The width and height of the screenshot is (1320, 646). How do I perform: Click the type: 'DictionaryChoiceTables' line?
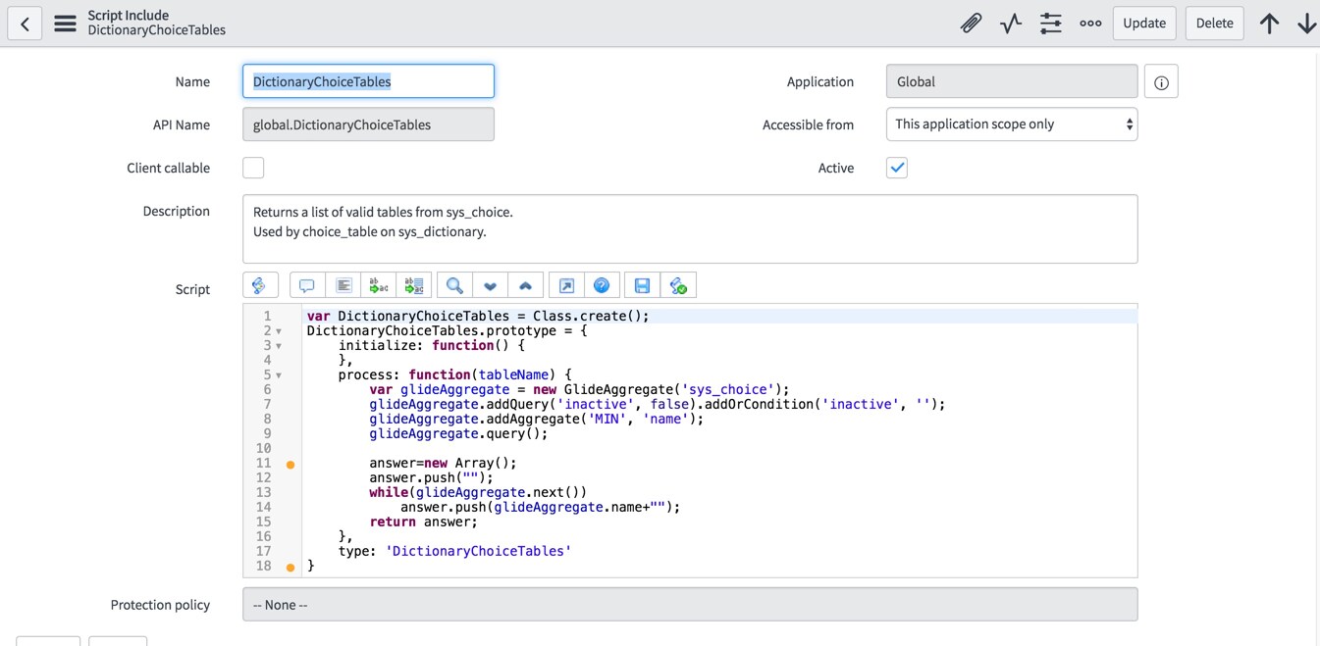(454, 551)
